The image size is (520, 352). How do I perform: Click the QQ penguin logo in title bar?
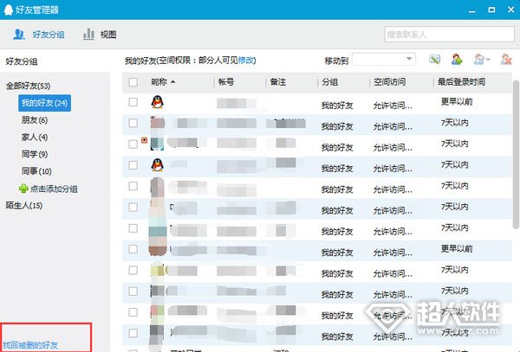click(x=8, y=9)
